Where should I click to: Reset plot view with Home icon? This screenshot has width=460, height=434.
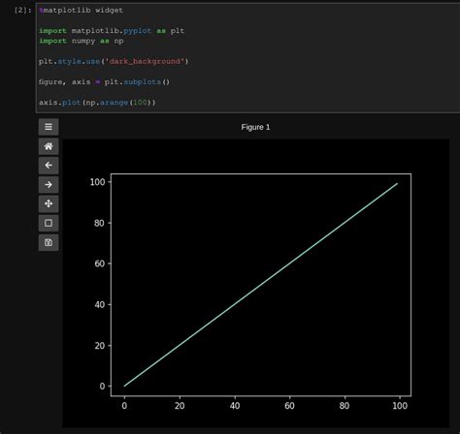coord(49,146)
